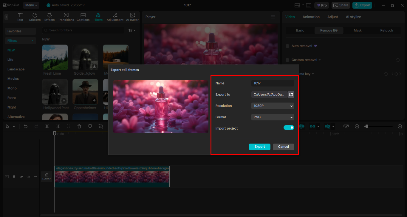The image size is (407, 217).
Task: Open the Resolution 1080P dropdown
Action: (x=273, y=106)
